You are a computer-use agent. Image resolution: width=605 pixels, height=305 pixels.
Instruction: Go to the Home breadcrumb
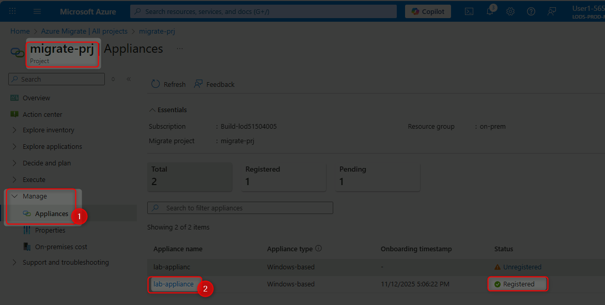pos(20,31)
